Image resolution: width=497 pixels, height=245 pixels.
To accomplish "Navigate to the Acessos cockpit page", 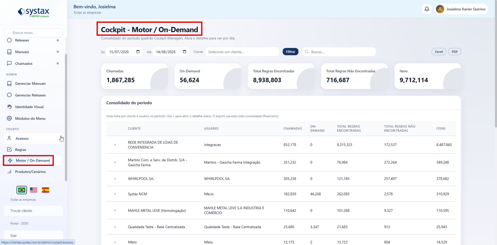I will coord(33,138).
